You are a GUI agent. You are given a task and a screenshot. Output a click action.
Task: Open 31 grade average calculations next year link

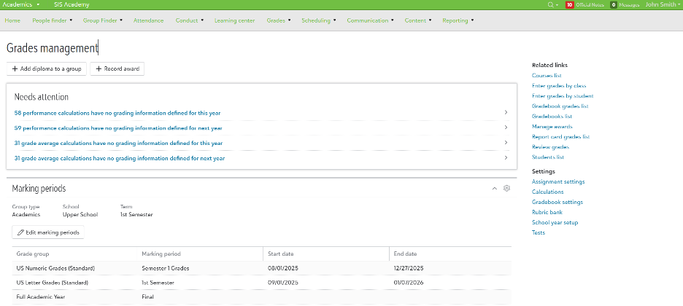[x=120, y=158]
